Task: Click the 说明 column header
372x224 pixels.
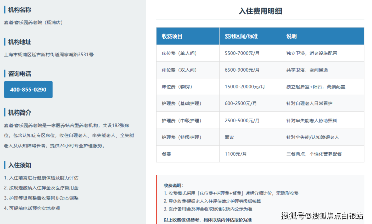Action: [x=322, y=36]
